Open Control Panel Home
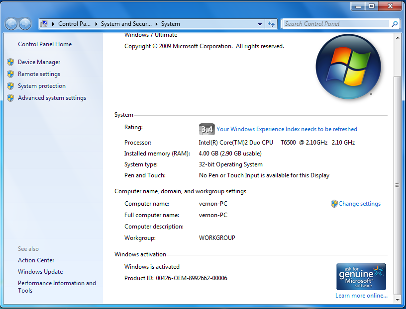Screen dimensions: 406x309 point(45,44)
